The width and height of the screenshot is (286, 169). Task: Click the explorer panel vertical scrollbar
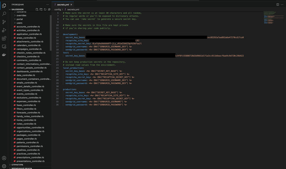[50, 33]
